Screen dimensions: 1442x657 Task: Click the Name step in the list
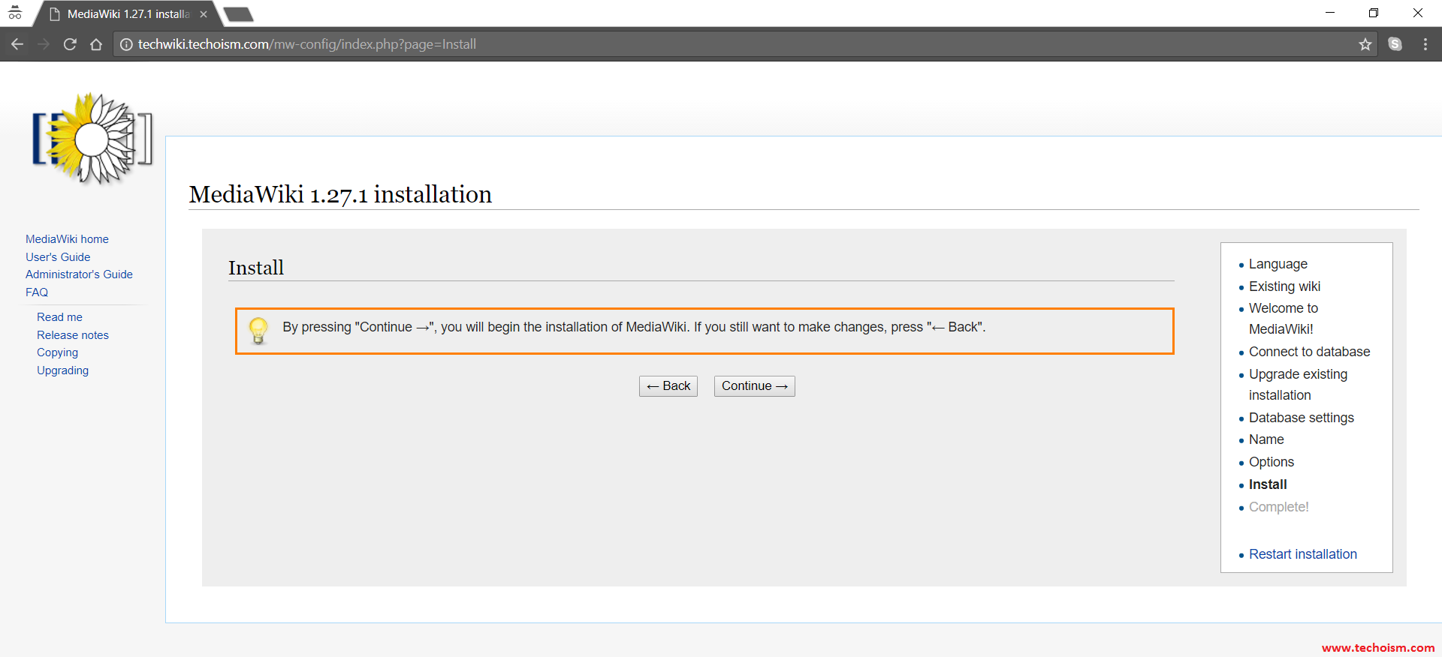coord(1266,439)
